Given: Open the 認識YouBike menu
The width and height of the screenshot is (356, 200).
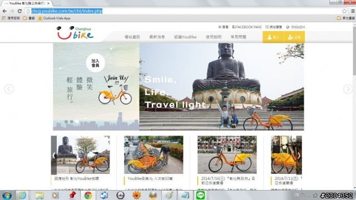Looking at the screenshot, I should click(185, 37).
